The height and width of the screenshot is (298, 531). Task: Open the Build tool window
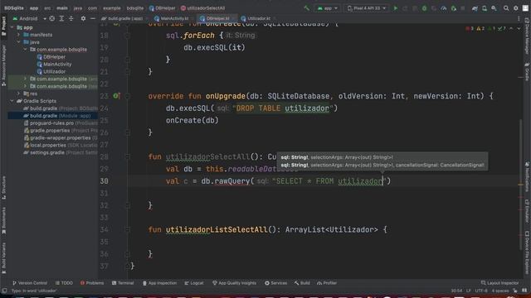pyautogui.click(x=302, y=283)
